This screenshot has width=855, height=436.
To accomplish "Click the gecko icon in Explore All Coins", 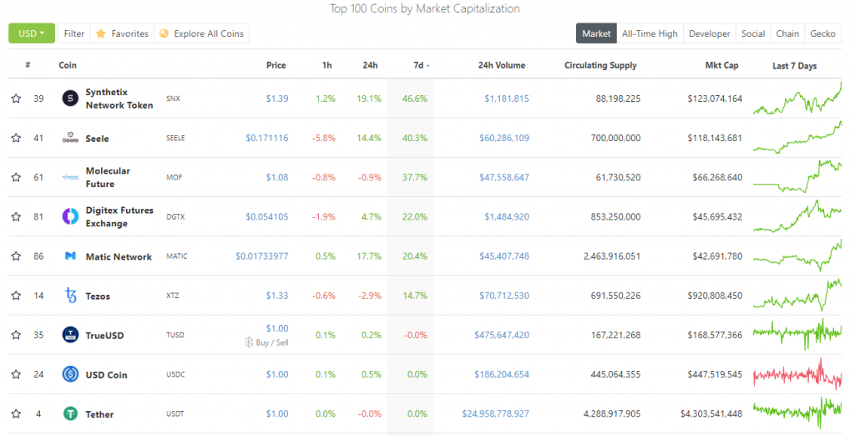I will click(x=164, y=33).
